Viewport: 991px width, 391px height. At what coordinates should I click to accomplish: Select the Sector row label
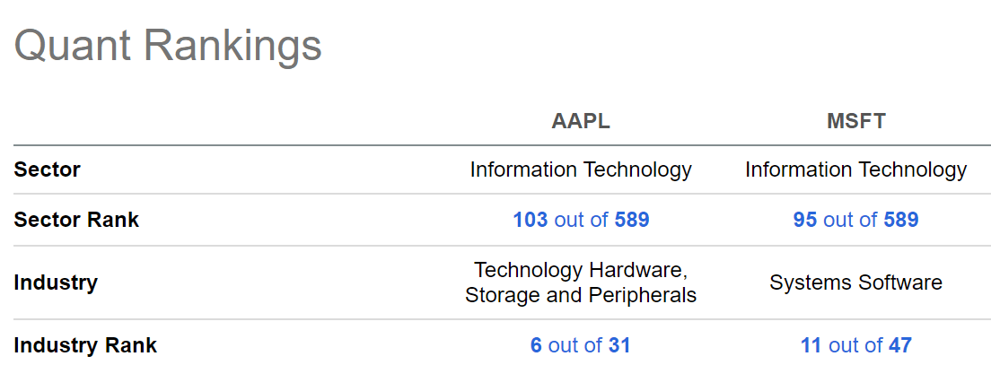[x=47, y=169]
